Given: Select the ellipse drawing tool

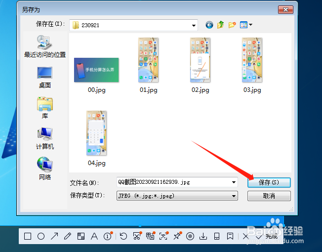Looking at the screenshot, I should point(41,236).
